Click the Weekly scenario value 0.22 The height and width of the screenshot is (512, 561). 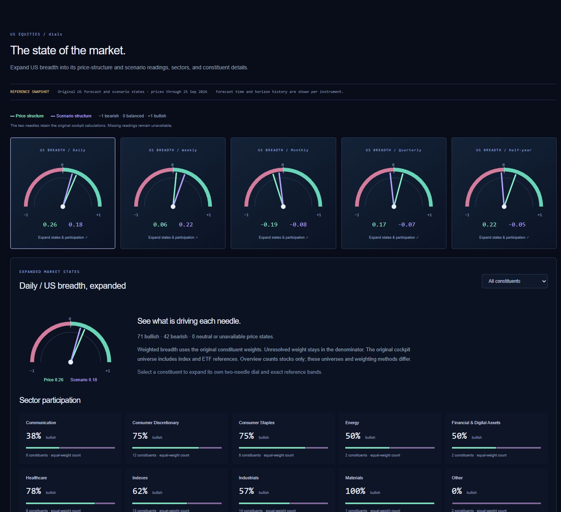[x=186, y=224]
